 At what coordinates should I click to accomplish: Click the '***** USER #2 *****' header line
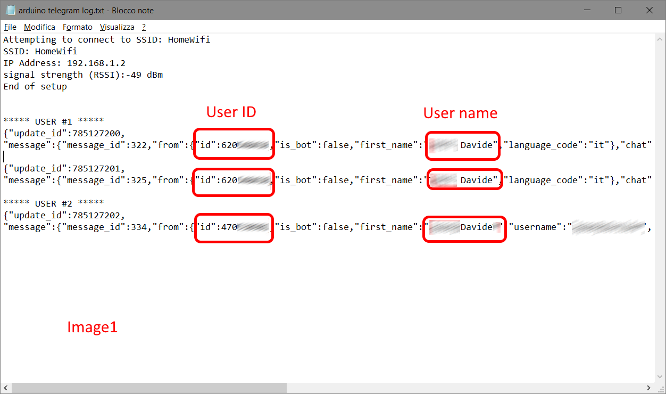coord(53,203)
